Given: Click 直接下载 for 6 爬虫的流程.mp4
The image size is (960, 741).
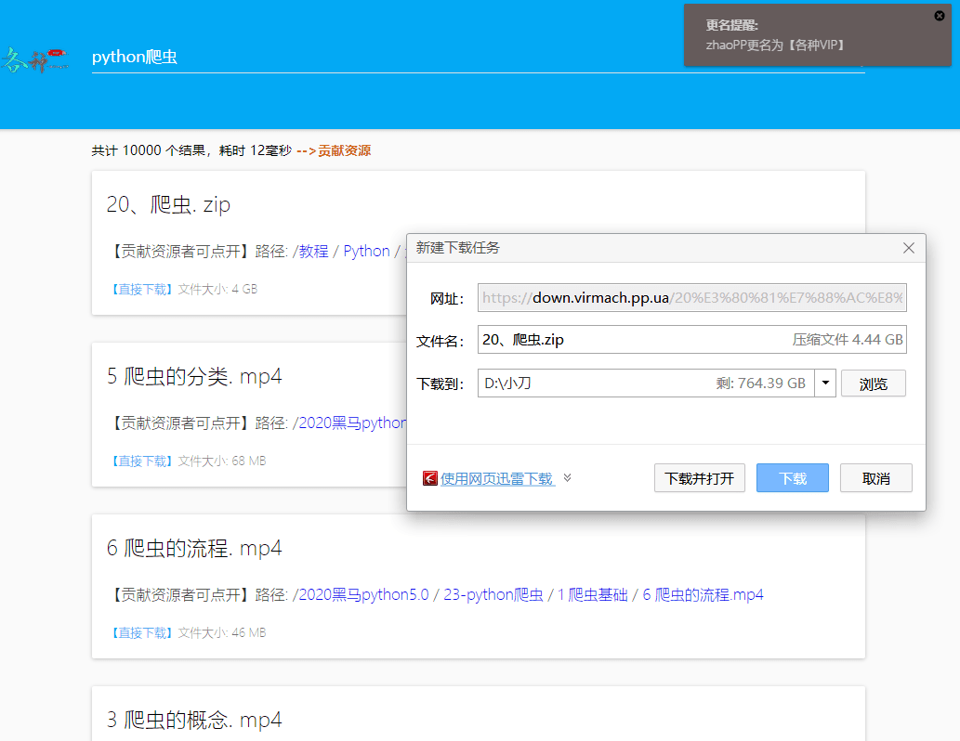Looking at the screenshot, I should pos(142,632).
